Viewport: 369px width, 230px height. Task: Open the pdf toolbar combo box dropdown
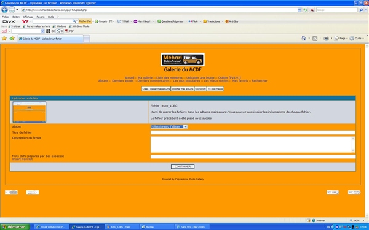point(42,31)
